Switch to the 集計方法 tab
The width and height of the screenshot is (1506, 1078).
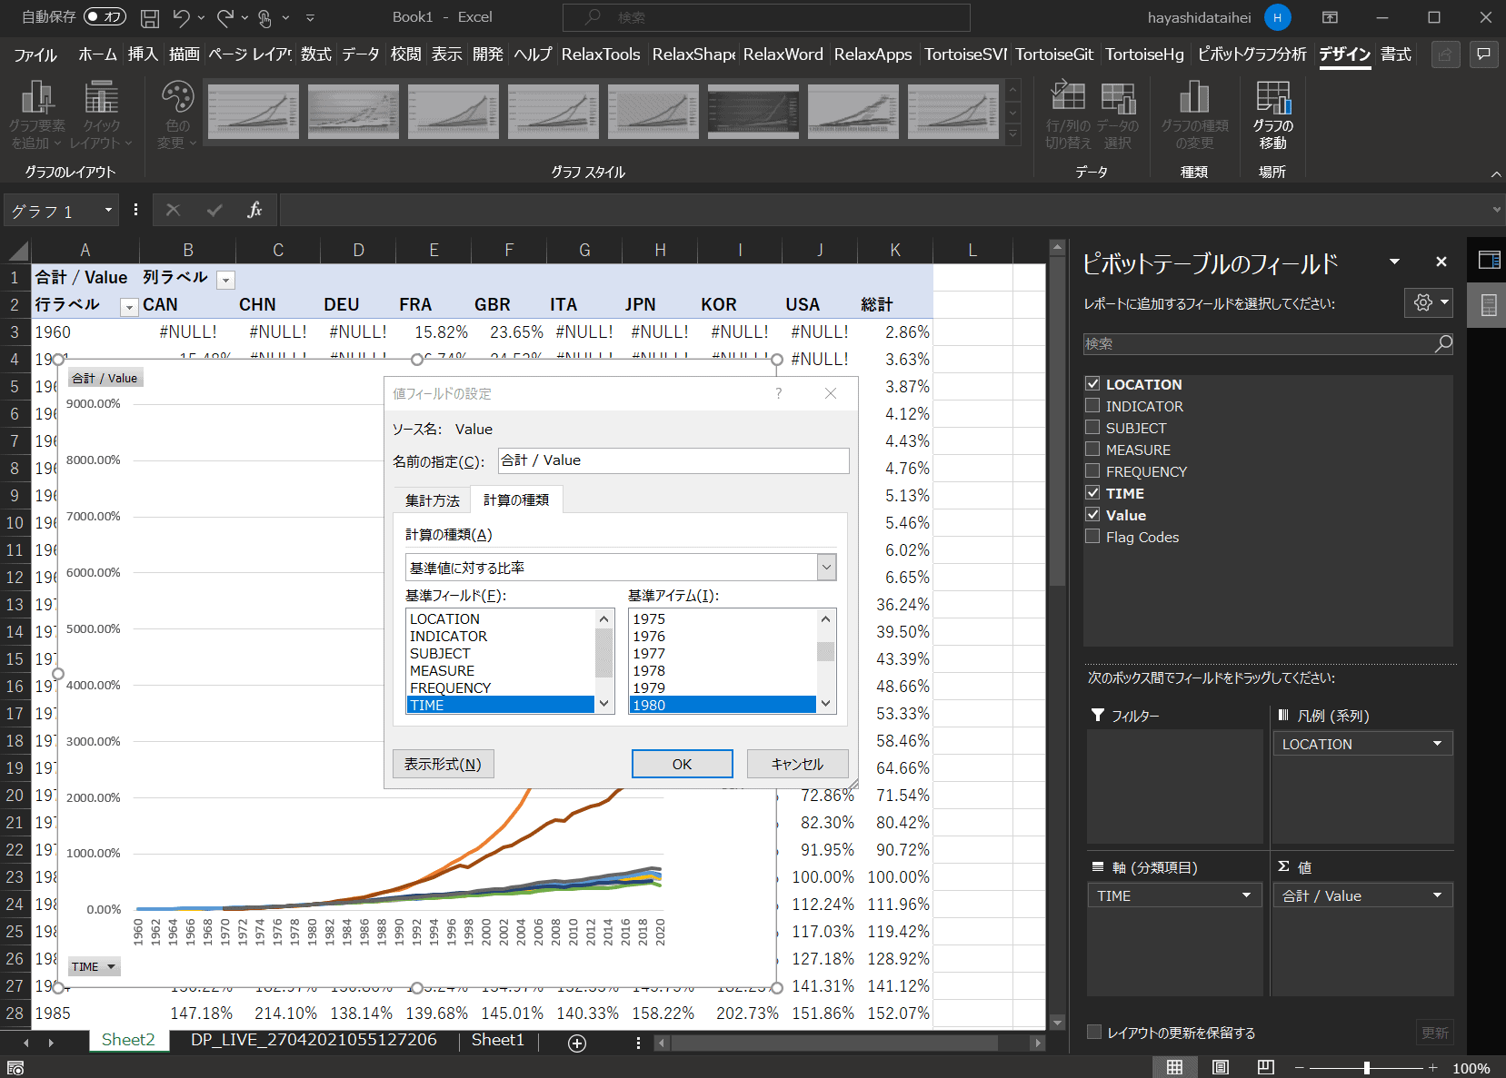(x=432, y=500)
